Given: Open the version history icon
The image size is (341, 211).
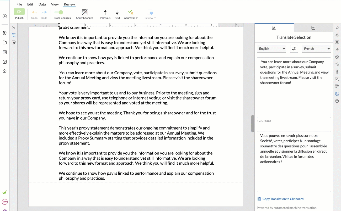Looking at the screenshot, I should tap(337, 57).
